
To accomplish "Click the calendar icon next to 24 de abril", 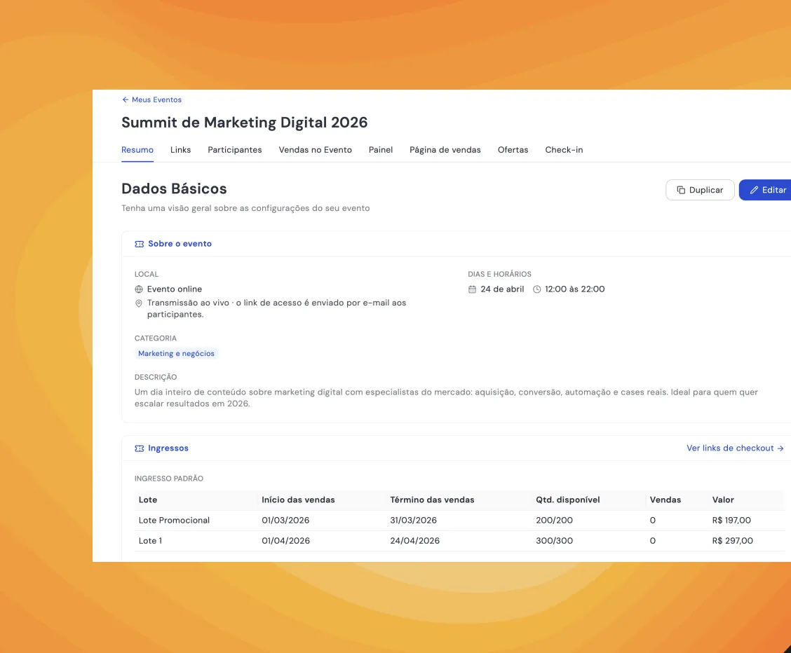I will pos(472,289).
